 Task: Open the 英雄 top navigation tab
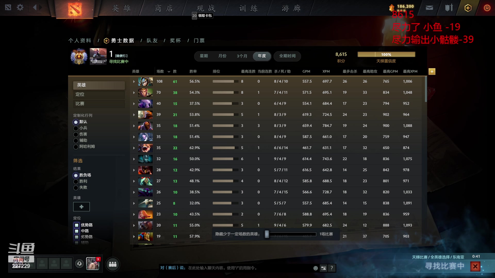(x=121, y=8)
